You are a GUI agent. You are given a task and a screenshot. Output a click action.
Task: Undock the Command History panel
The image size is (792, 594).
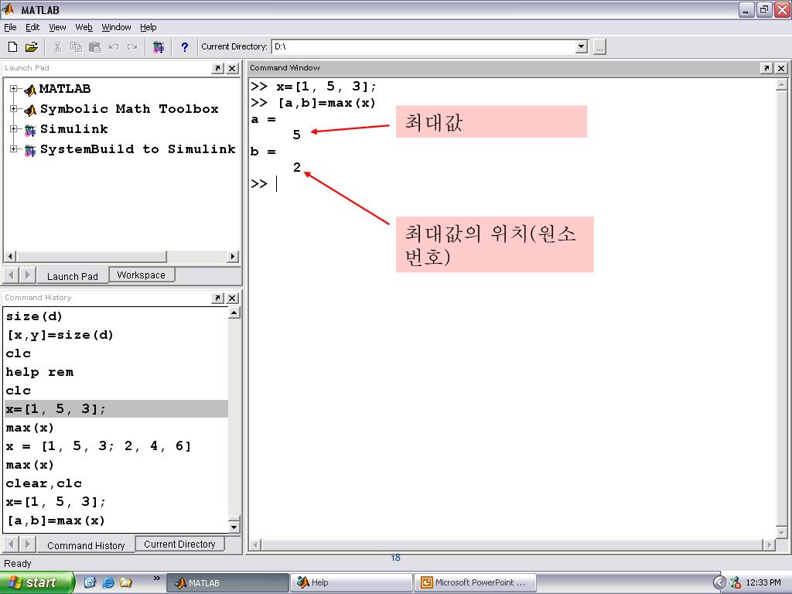click(x=217, y=298)
